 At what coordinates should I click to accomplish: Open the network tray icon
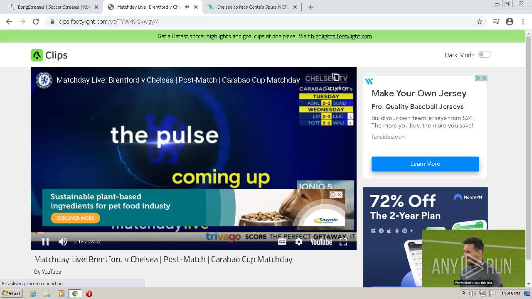[x=483, y=294]
